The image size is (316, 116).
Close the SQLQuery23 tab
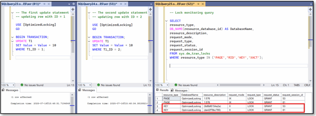(x=49, y=4)
